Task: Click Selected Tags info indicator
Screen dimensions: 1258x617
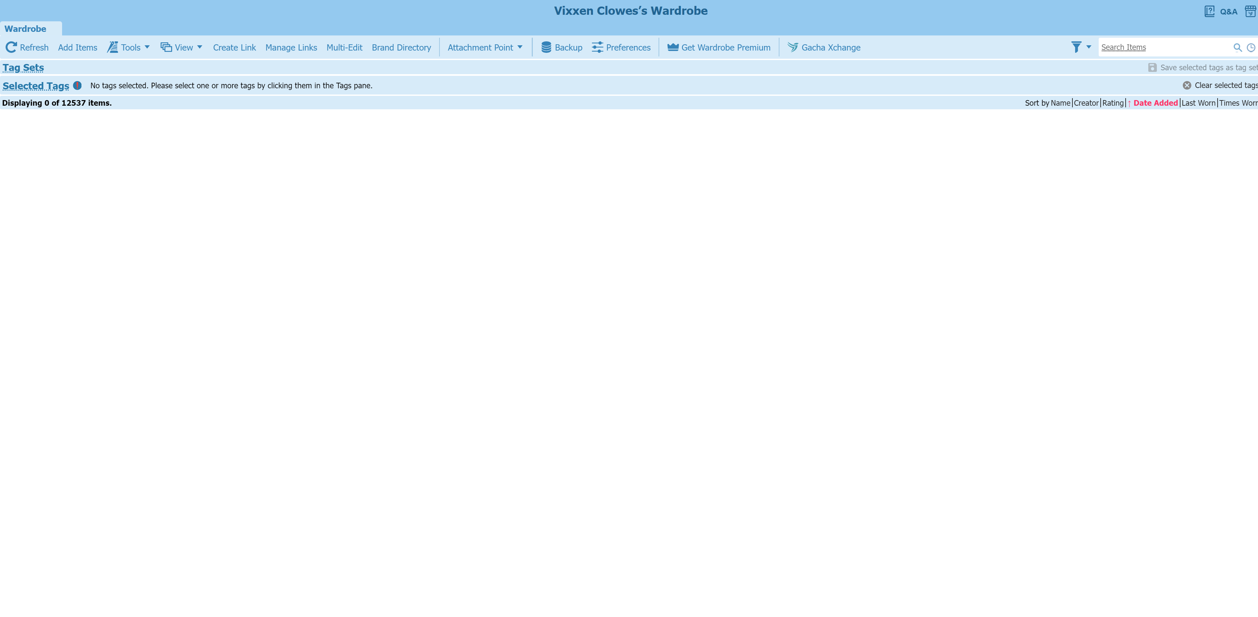Action: [77, 85]
